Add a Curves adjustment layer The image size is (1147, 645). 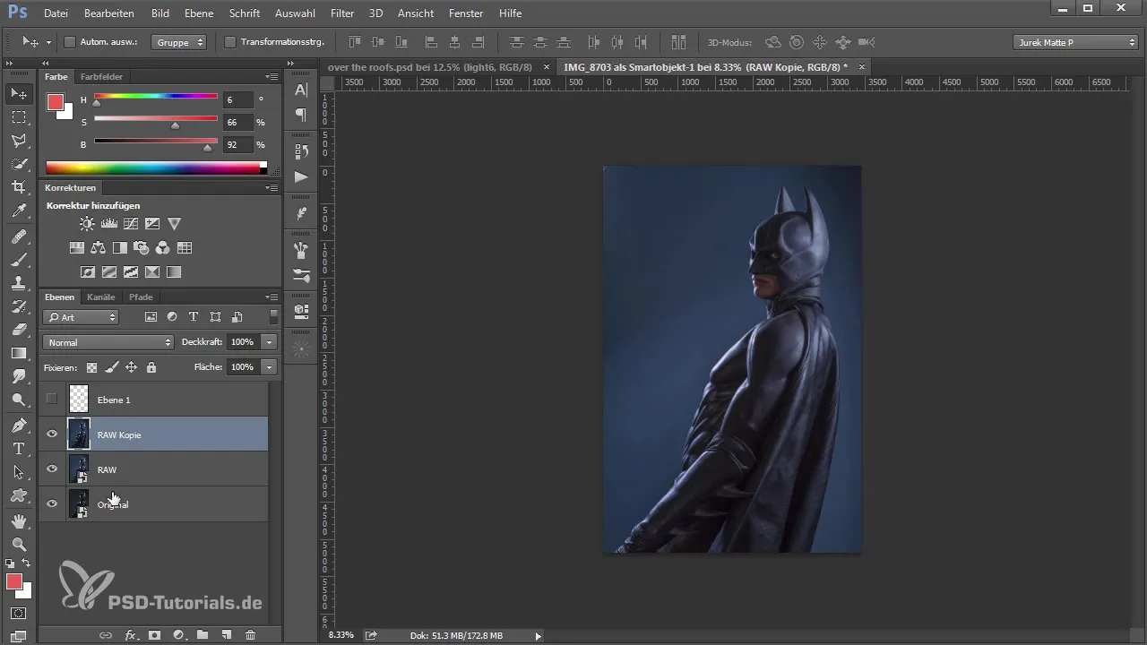tap(131, 224)
